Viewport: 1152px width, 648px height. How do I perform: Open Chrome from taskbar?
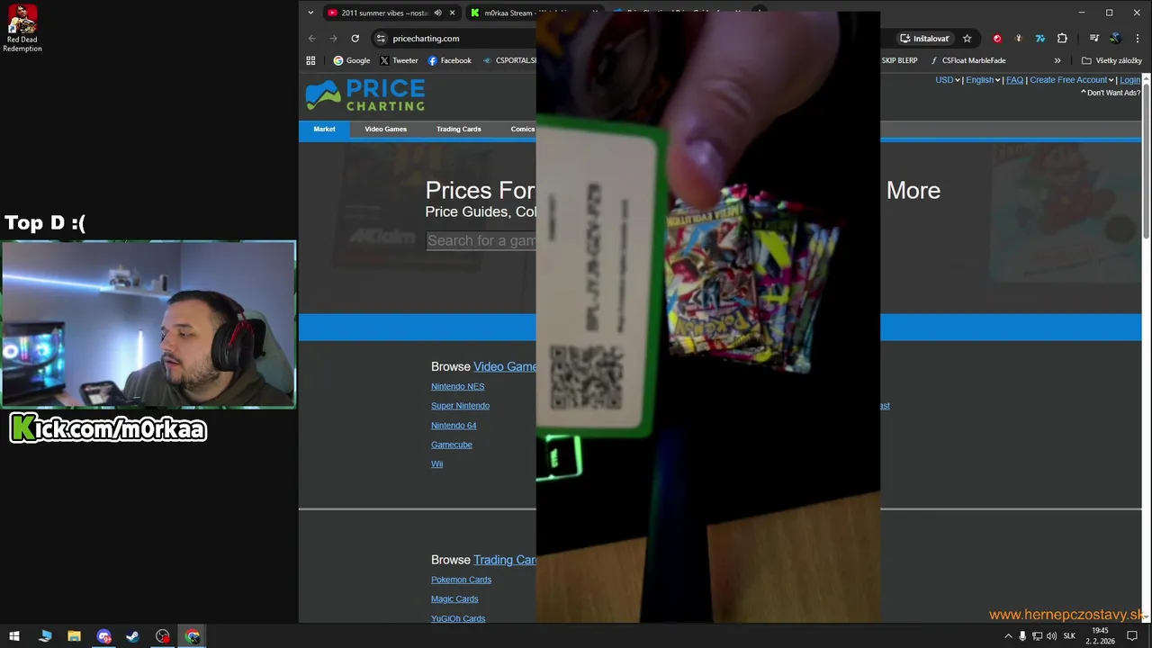coord(193,636)
